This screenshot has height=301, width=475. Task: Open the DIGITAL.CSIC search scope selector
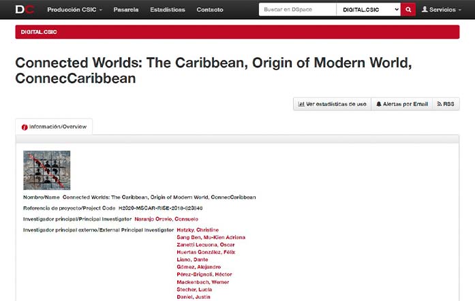(368, 10)
